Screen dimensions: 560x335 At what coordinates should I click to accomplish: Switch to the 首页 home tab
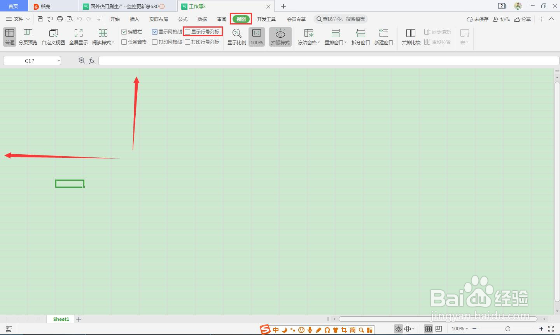[x=14, y=6]
